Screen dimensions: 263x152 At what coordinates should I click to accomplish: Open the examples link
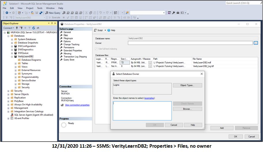149,98
